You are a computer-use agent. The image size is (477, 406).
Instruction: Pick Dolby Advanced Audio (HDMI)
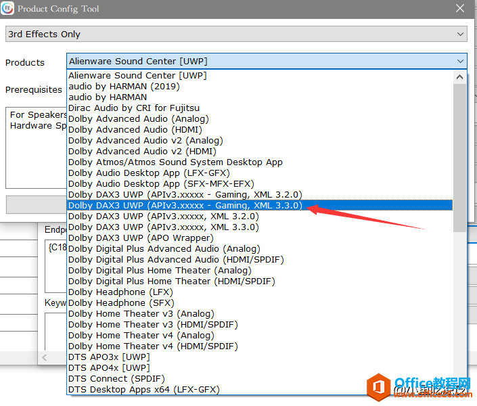[x=260, y=130]
